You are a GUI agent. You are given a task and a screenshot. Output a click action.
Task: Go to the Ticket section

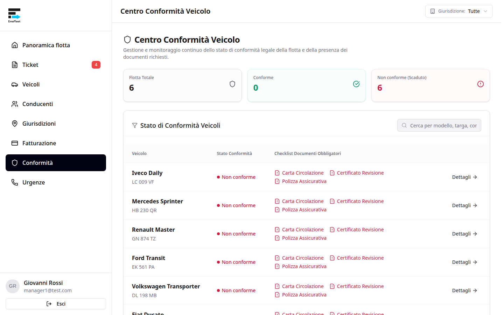point(56,65)
